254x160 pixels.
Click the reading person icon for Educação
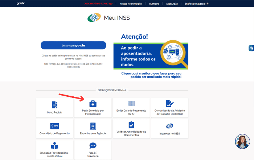54,145
